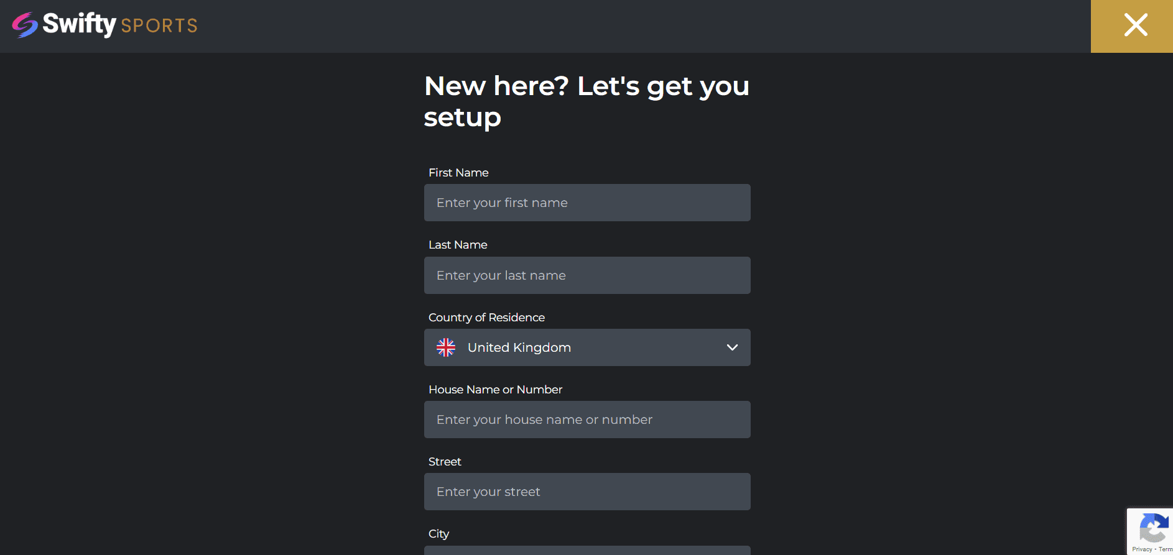Click the 'SPORTS' text beside the logo
Viewport: 1173px width, 555px height.
coord(159,25)
